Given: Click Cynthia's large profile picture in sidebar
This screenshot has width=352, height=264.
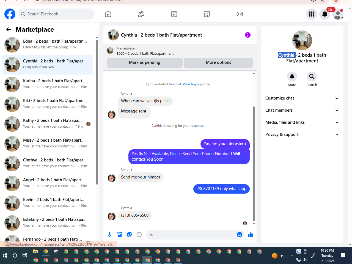Looking at the screenshot, I should pos(302,40).
